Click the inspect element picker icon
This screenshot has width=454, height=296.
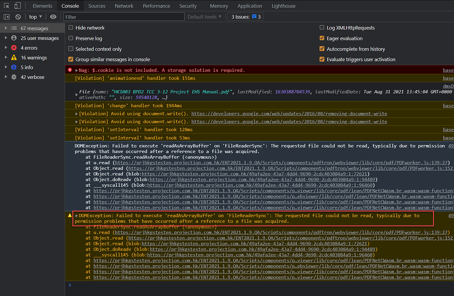tap(7, 6)
